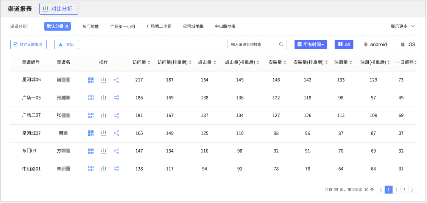Click QR code icon for 星河城06 row
This screenshot has width=427, height=203.
(91, 80)
